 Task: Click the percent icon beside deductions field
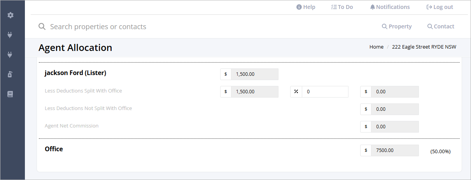[296, 92]
